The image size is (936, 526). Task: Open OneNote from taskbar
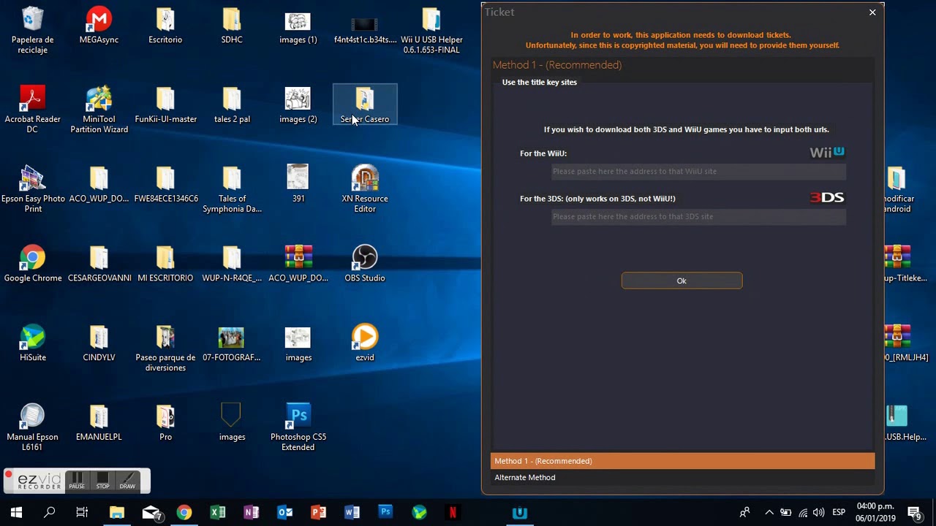pyautogui.click(x=252, y=513)
